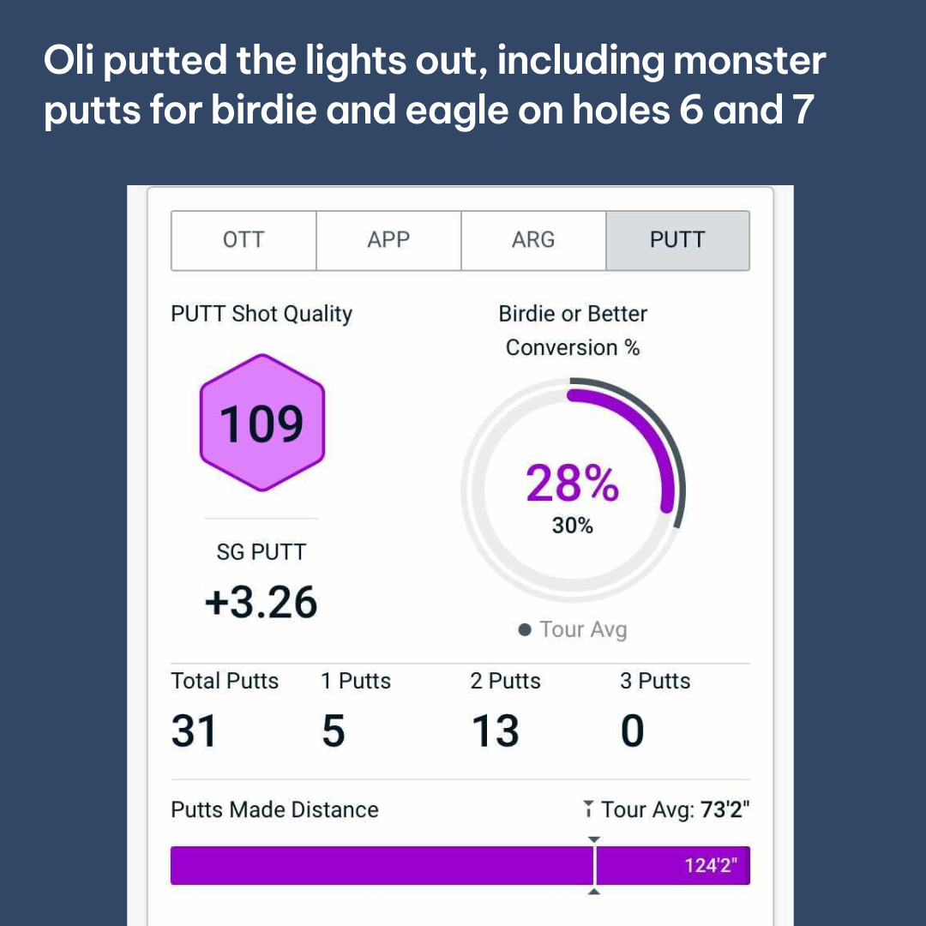
Task: Click the SG PUTT +3.26 value
Action: [x=261, y=602]
